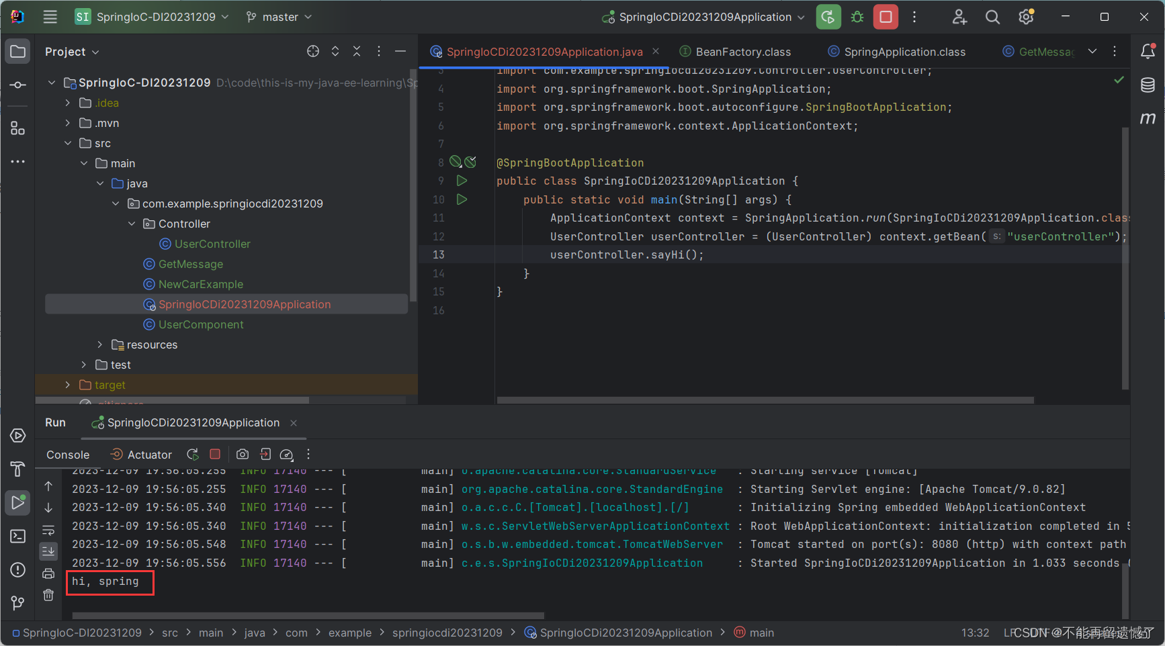Close SpringIoCDi20231209Application.java tab
The width and height of the screenshot is (1165, 646).
pyautogui.click(x=656, y=51)
